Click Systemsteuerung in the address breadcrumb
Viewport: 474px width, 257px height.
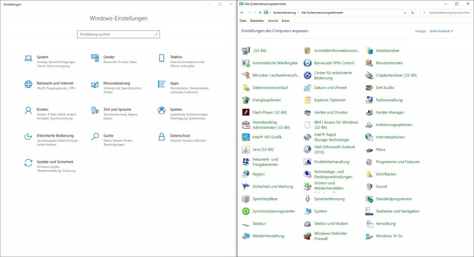285,13
